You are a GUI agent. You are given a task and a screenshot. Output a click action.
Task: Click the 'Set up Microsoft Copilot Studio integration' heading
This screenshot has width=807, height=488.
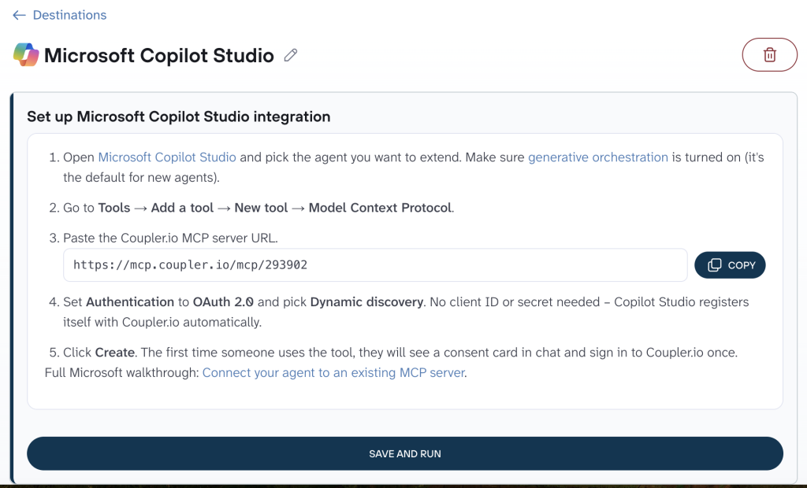tap(179, 116)
